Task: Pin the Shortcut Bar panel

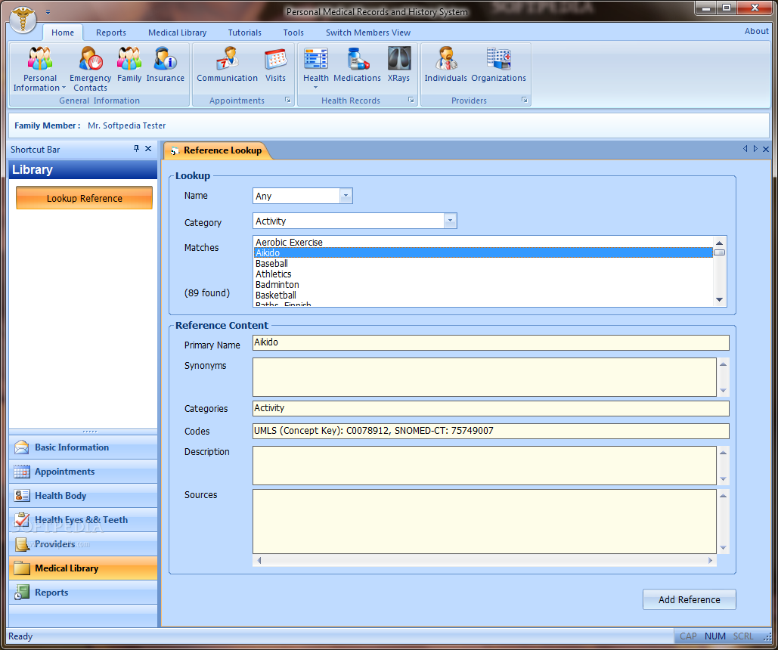Action: coord(137,149)
